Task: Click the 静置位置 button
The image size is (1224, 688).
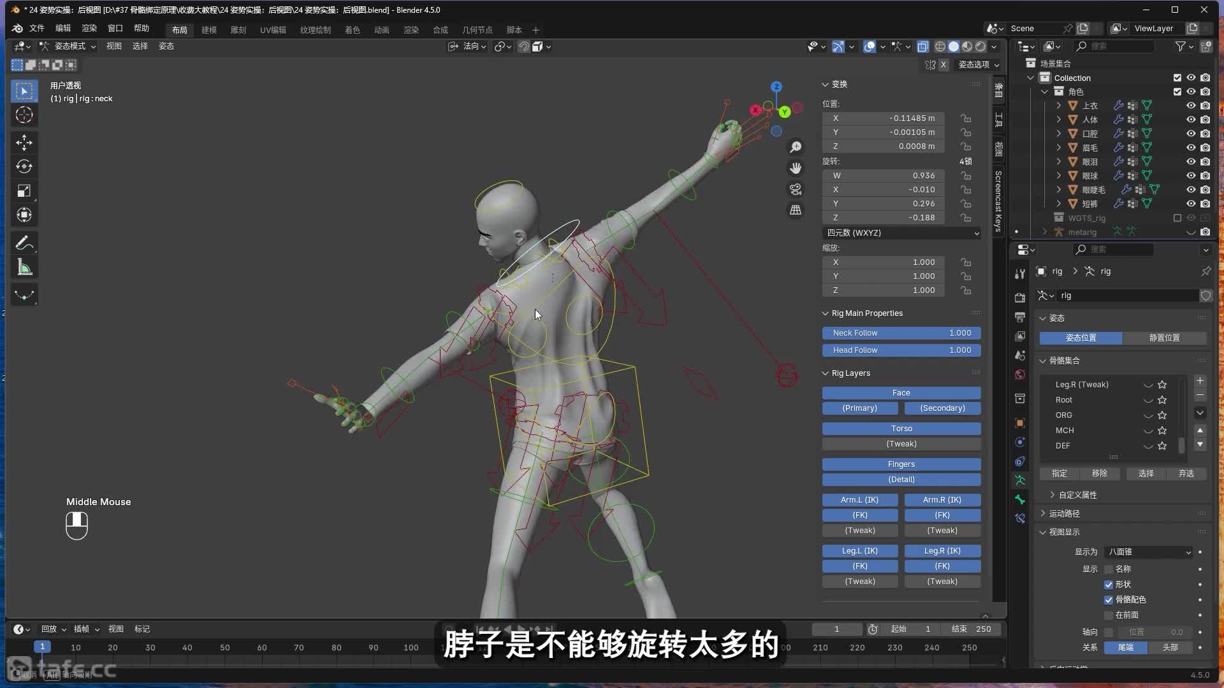Action: coord(1165,338)
